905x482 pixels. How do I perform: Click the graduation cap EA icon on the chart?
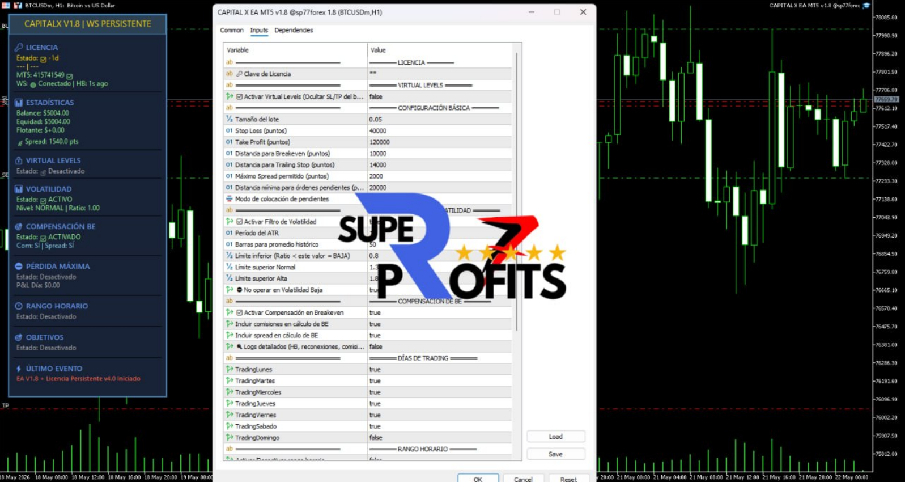[866, 5]
